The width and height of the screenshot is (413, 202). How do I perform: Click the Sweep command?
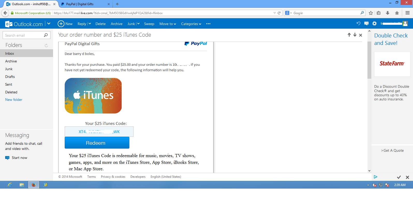[x=149, y=24]
